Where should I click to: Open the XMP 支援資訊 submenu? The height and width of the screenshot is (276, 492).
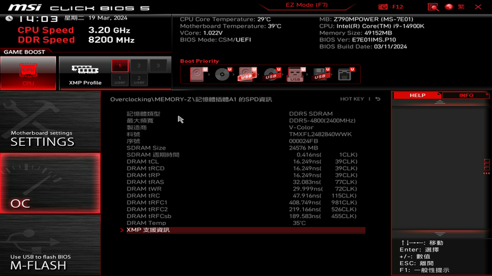[x=246, y=230]
